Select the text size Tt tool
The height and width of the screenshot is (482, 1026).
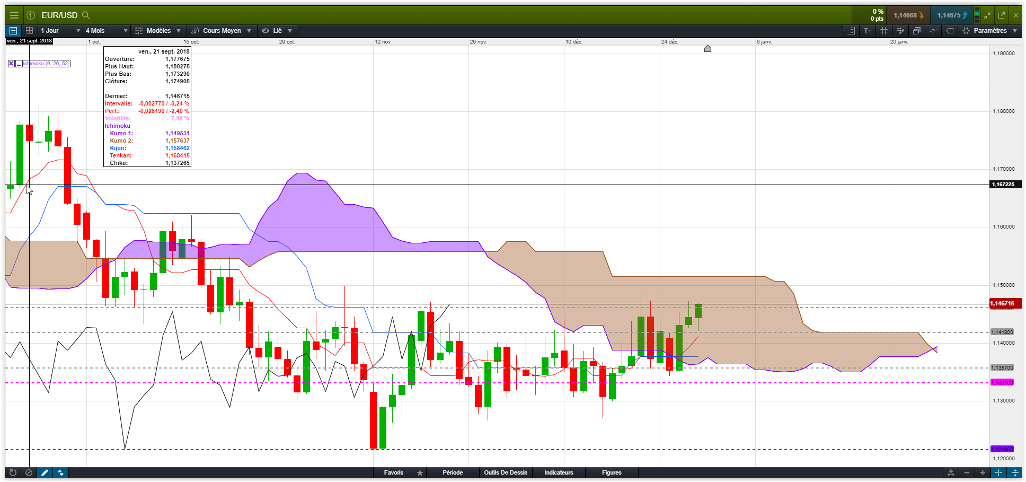(867, 31)
